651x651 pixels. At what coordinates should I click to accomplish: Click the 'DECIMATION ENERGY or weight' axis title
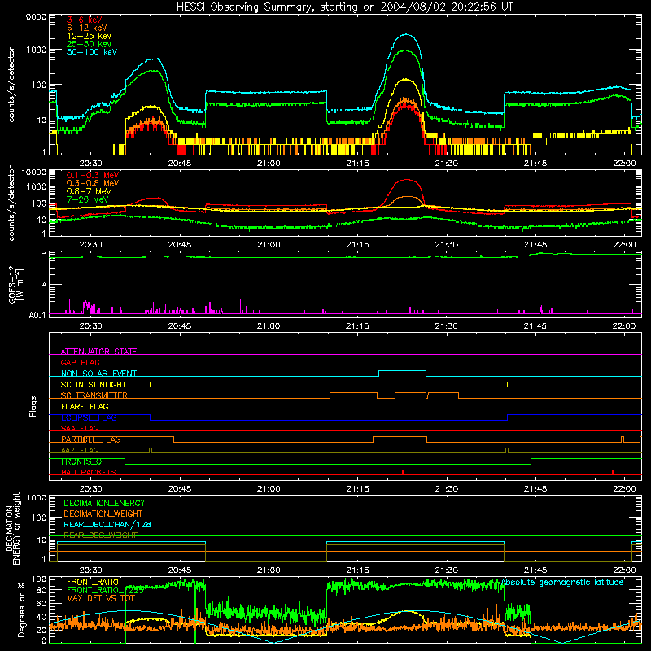[x=12, y=528]
